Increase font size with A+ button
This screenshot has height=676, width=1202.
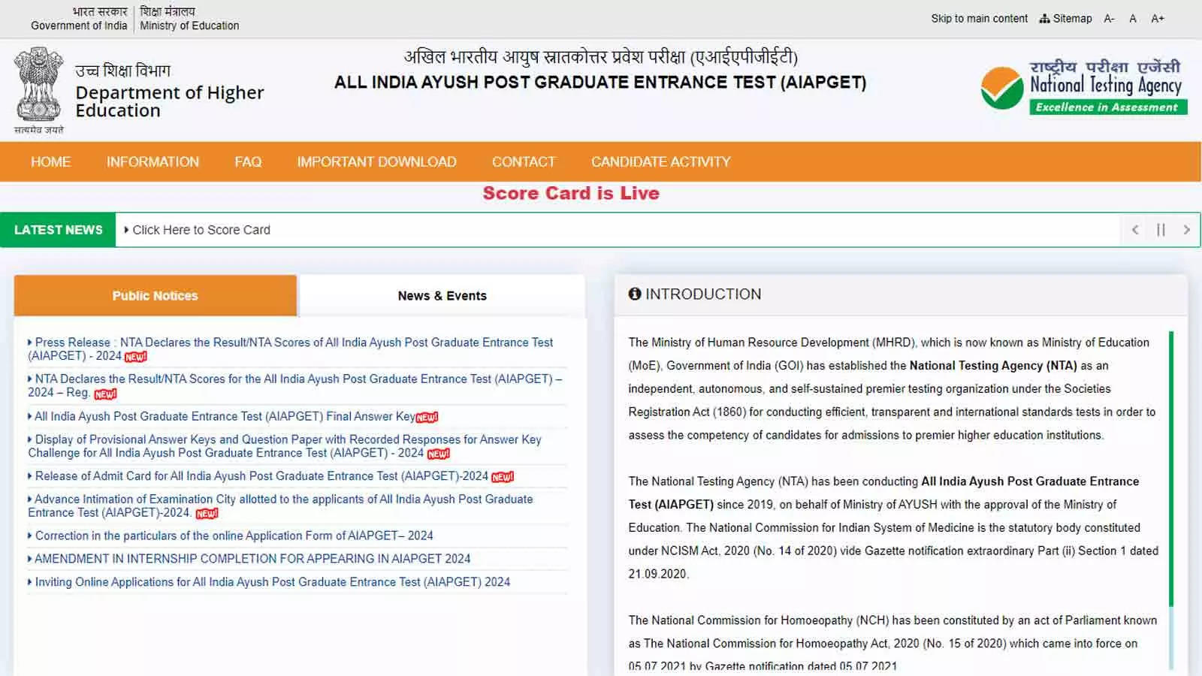(x=1158, y=18)
